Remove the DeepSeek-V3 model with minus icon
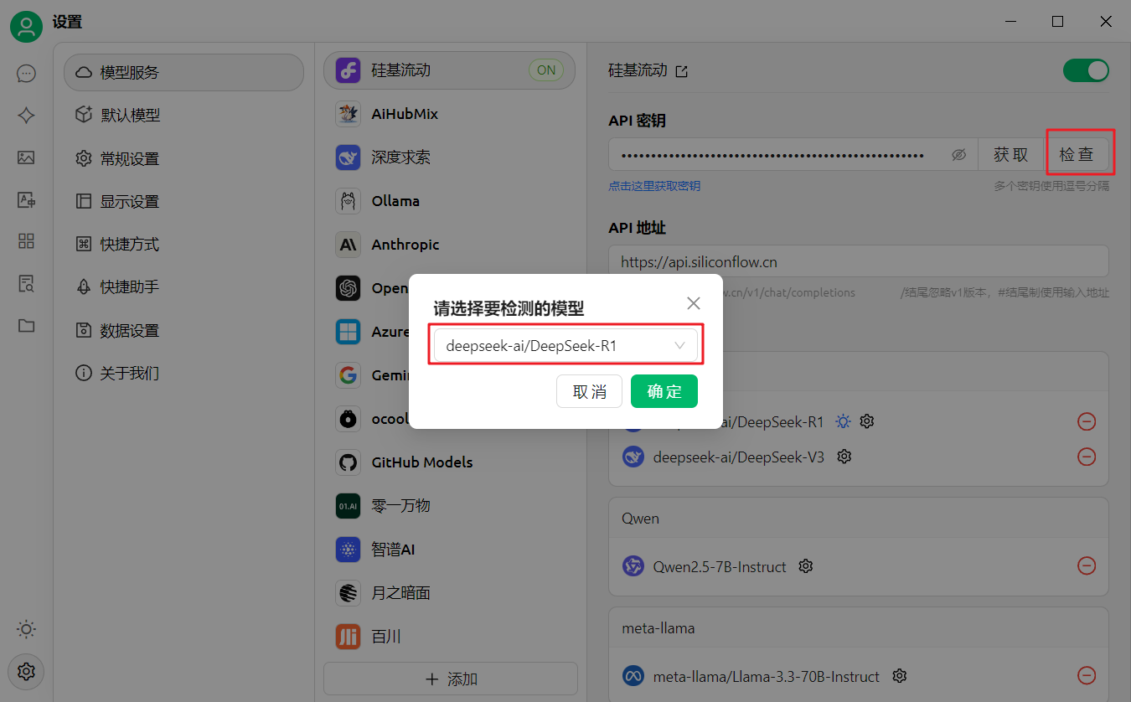 click(x=1087, y=457)
